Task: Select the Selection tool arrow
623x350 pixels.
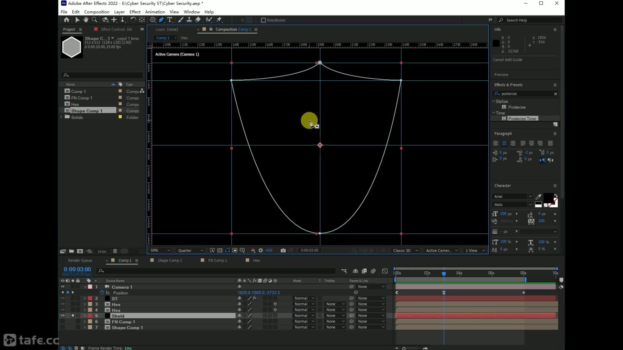Action: point(77,20)
